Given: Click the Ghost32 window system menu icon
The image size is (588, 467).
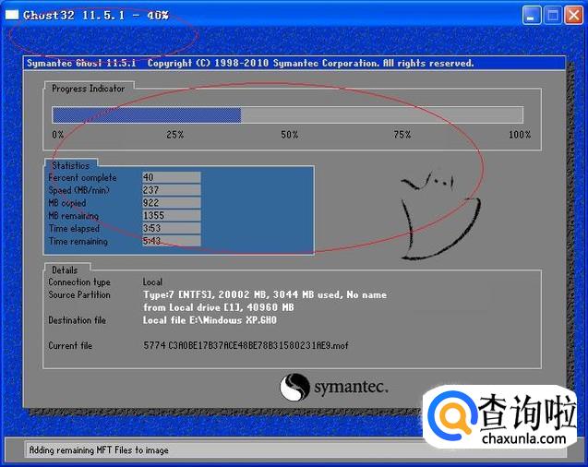Looking at the screenshot, I should pyautogui.click(x=12, y=15).
